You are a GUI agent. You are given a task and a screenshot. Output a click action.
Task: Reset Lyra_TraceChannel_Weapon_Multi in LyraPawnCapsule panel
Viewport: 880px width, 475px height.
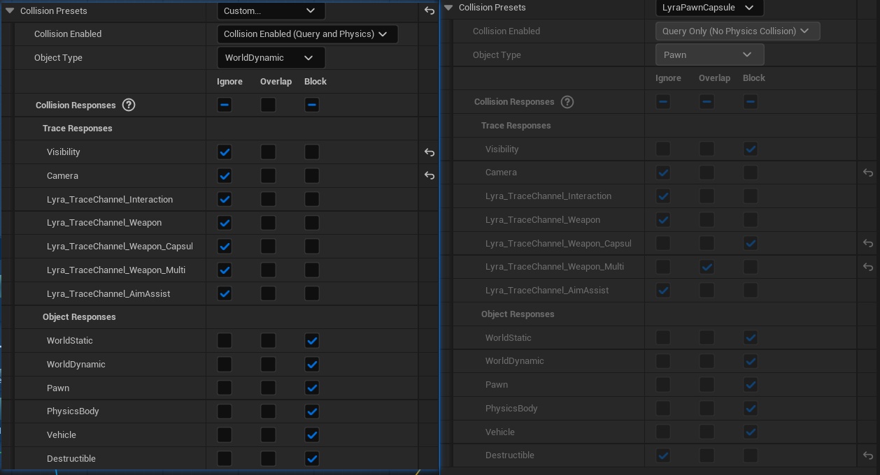pyautogui.click(x=867, y=267)
